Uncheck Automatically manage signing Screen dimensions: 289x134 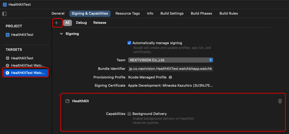129,43
